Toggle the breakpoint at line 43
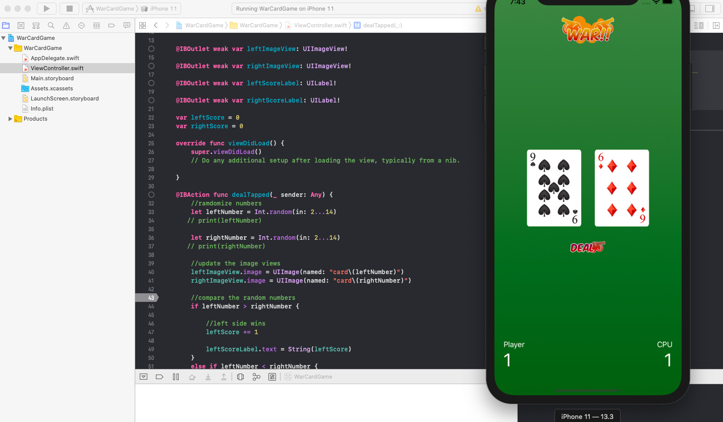Viewport: 723px width, 422px height. click(147, 298)
